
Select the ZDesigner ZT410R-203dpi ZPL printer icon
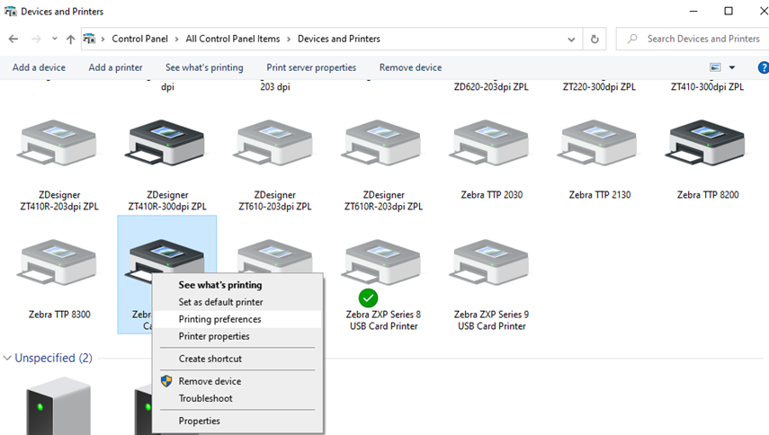58,143
